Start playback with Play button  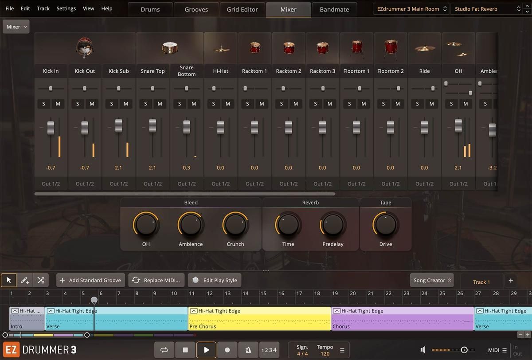[206, 350]
